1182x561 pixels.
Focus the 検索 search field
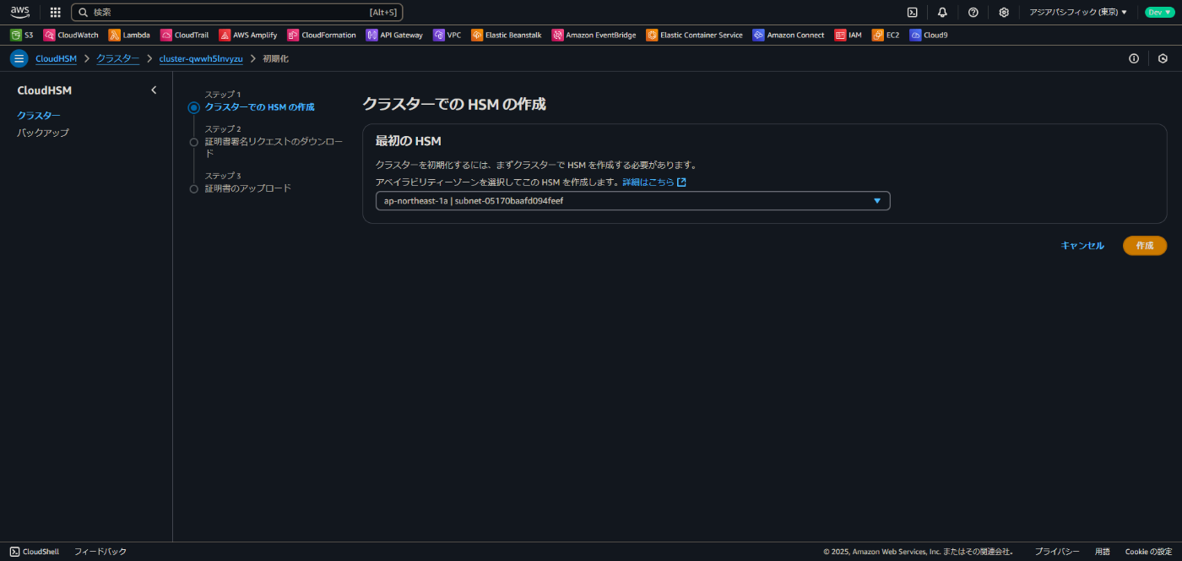237,12
